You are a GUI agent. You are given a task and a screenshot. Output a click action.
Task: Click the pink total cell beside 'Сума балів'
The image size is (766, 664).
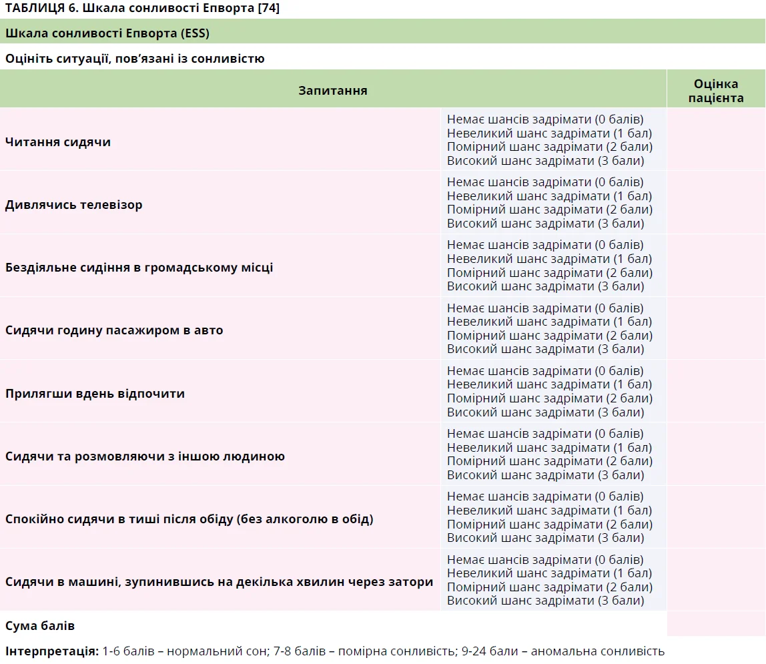pos(715,624)
